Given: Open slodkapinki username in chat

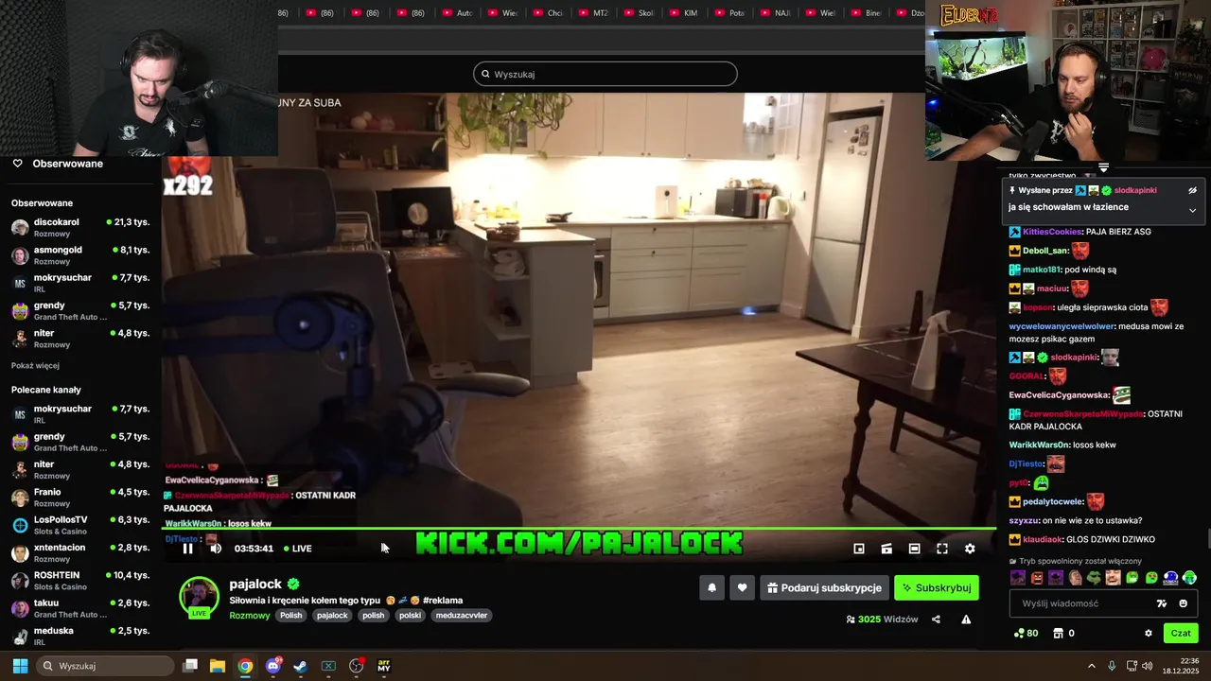Looking at the screenshot, I should [x=1074, y=358].
